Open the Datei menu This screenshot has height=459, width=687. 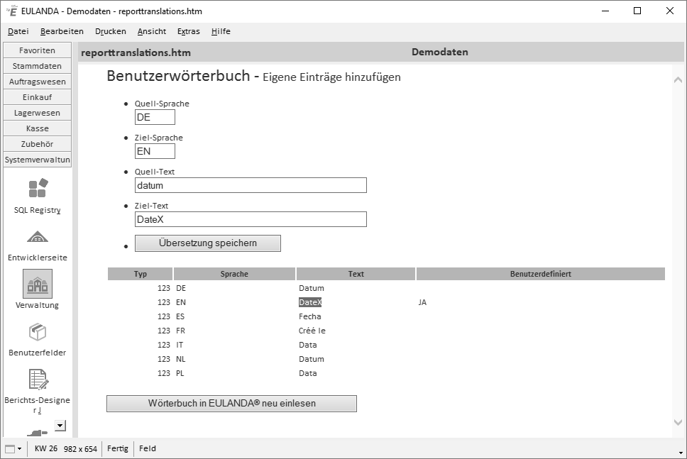click(18, 31)
